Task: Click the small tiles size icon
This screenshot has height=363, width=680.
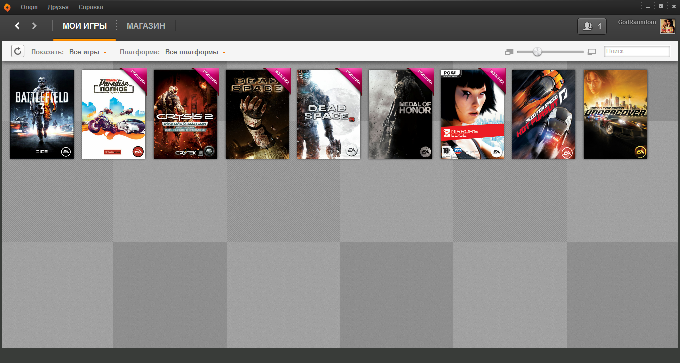Action: [x=509, y=51]
